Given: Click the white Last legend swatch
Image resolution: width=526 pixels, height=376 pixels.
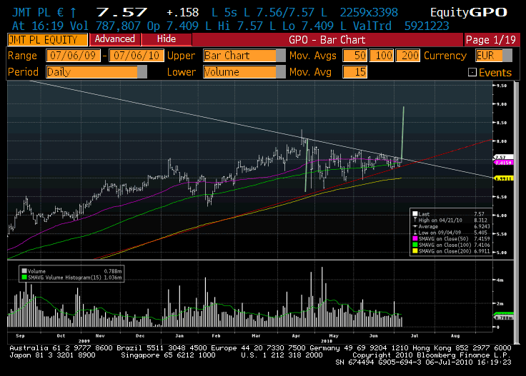Looking at the screenshot, I should [415, 214].
